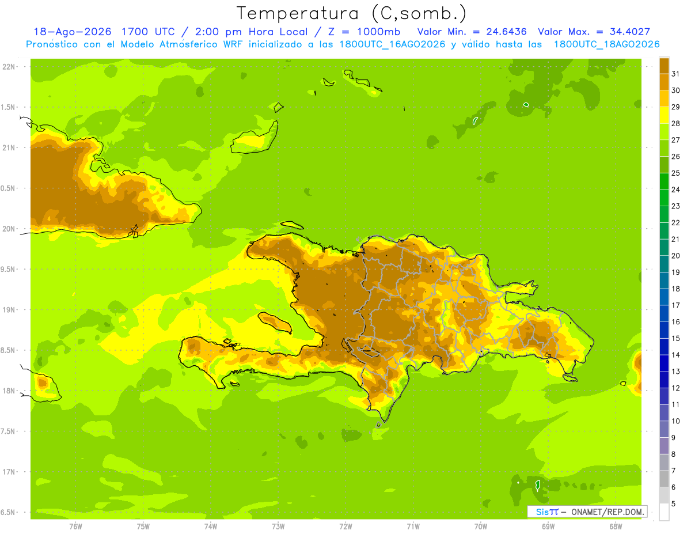Viewport: 691px width, 534px height.
Task: Click the '1800UTC_18AGO2026' valid-until time text
Action: (x=606, y=44)
